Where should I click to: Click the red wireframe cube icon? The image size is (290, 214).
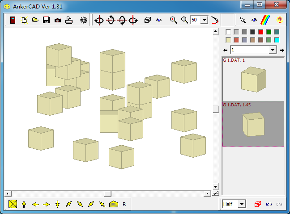258,204
